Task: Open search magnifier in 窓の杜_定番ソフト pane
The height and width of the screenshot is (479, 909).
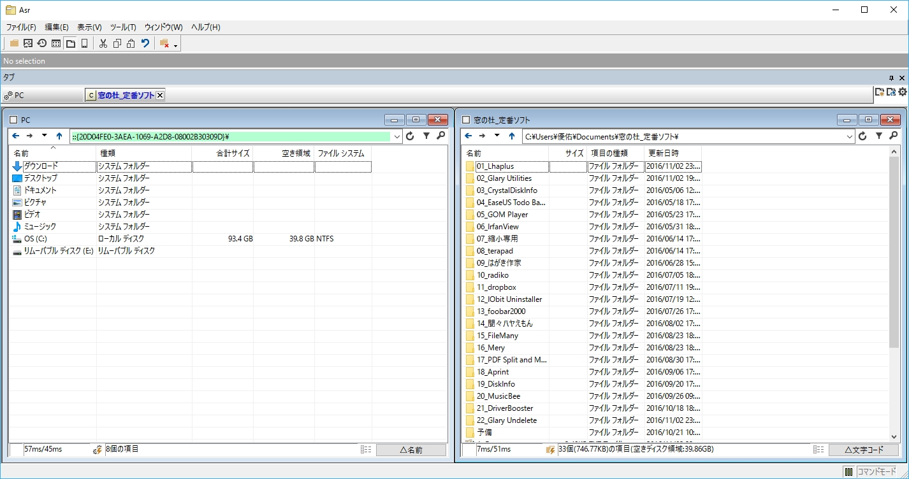Action: [x=893, y=136]
